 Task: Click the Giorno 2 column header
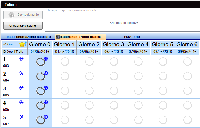coord(89,44)
